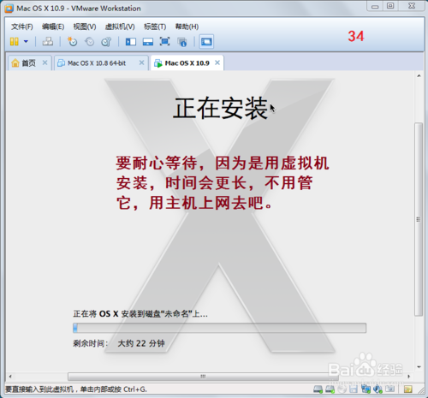Click the installation progress bar
The image size is (428, 398).
(219, 328)
